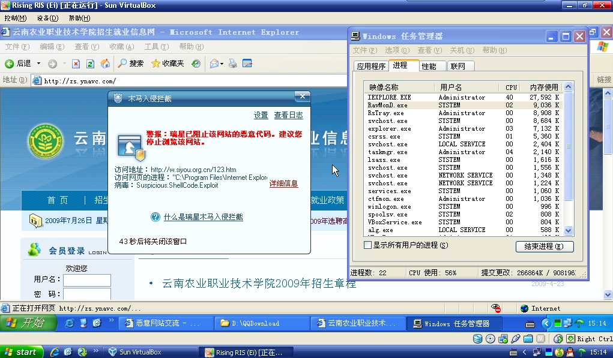
Task: Open Task Manager 查看(V) menu
Action: 430,50
